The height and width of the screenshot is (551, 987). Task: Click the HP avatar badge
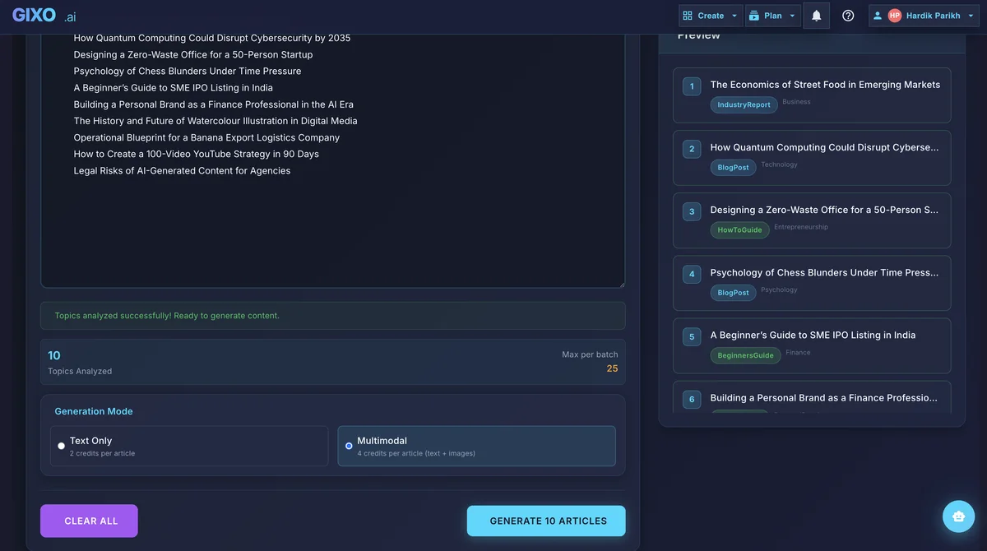893,15
